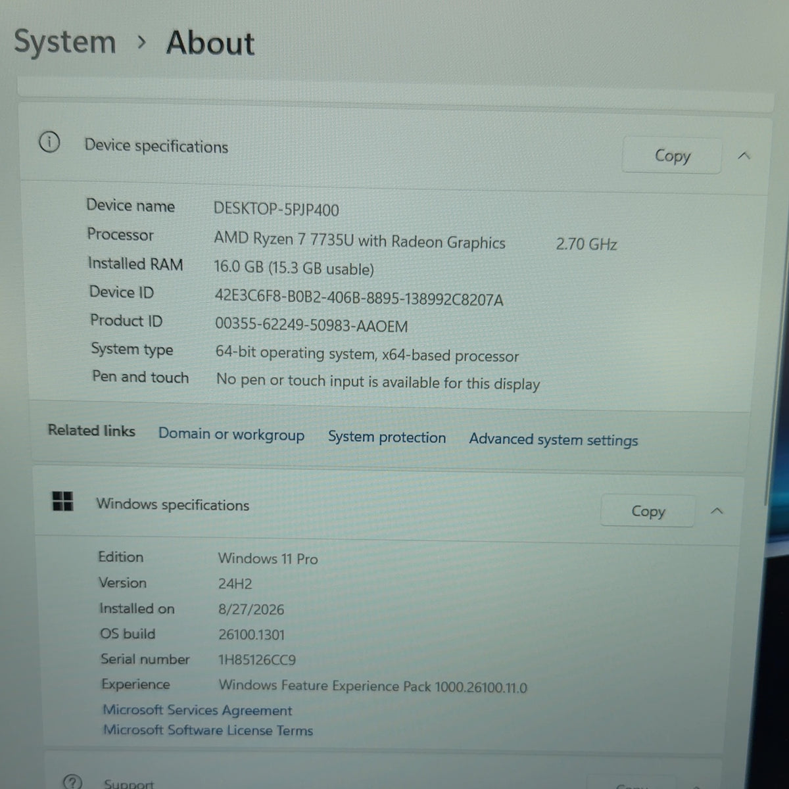This screenshot has height=789, width=789.
Task: Select device name DESKTOP-5PJP400
Action: (x=276, y=210)
